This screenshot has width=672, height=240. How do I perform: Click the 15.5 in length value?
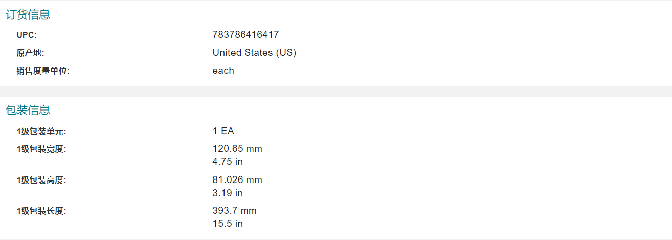click(228, 224)
